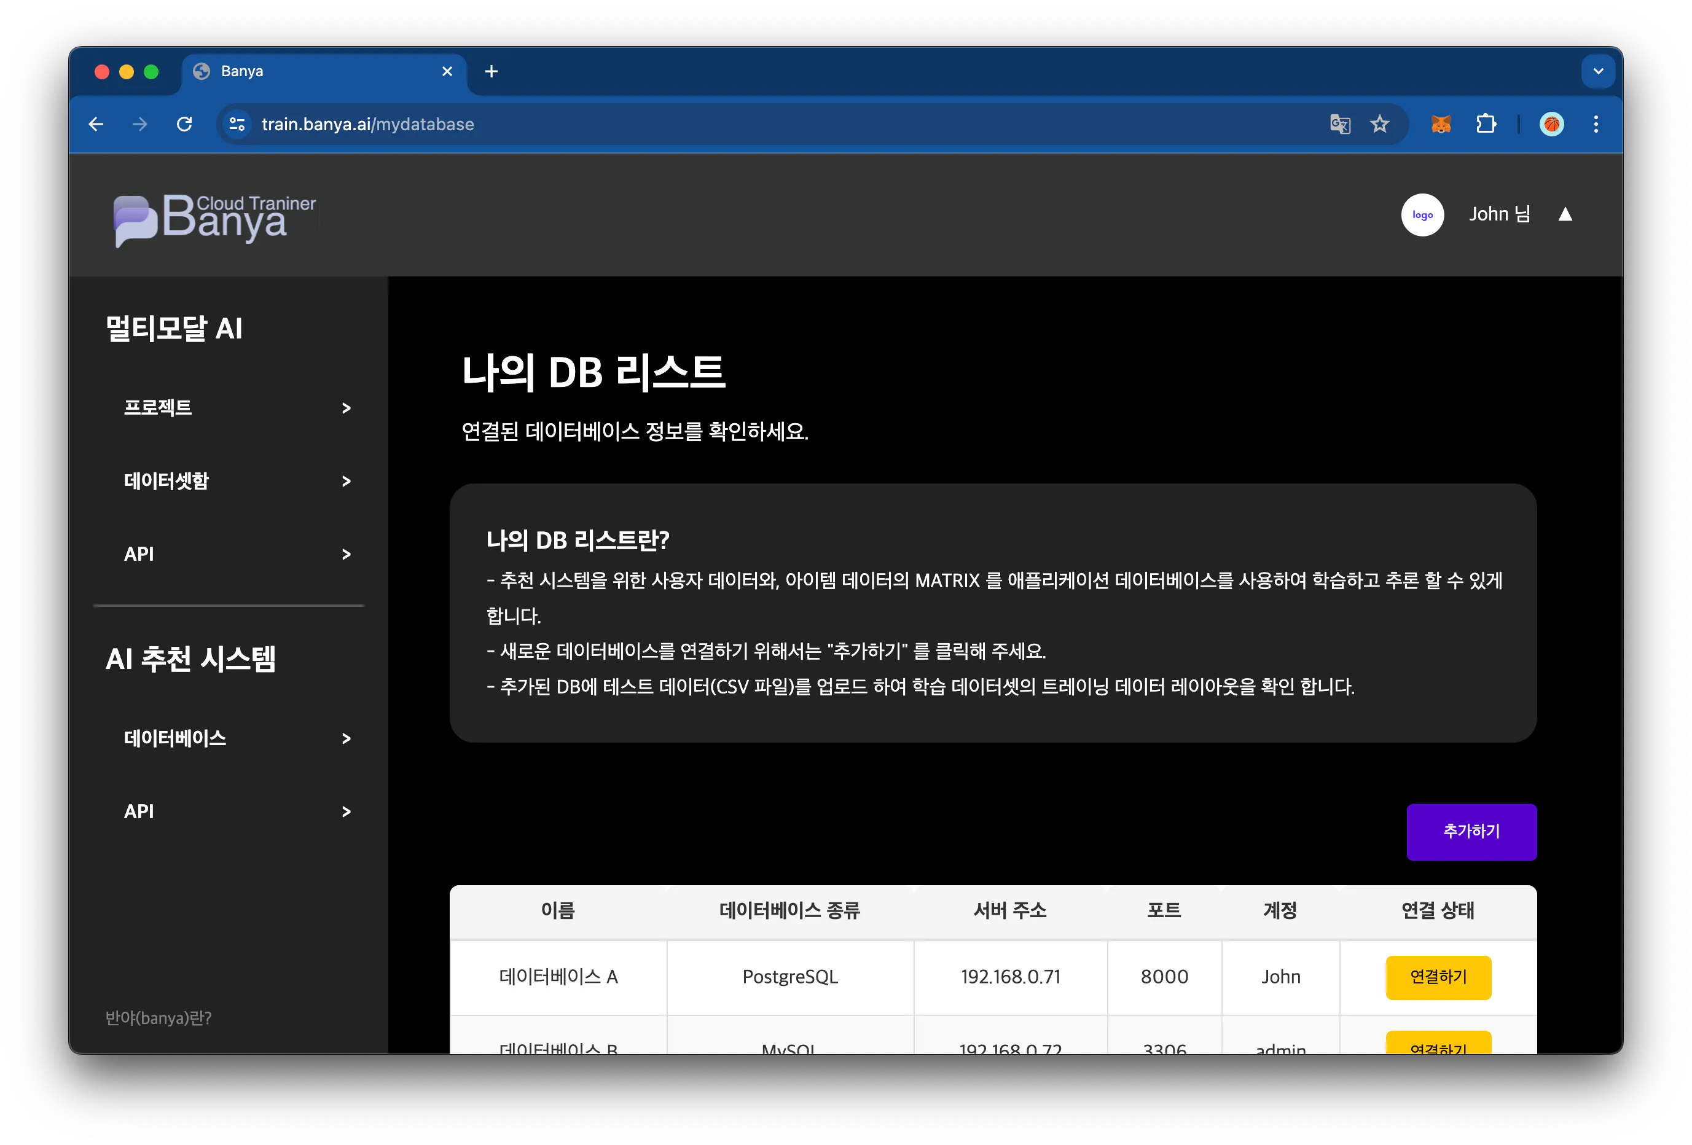Image resolution: width=1692 pixels, height=1145 pixels.
Task: Click the round user logo avatar
Action: pos(1422,215)
